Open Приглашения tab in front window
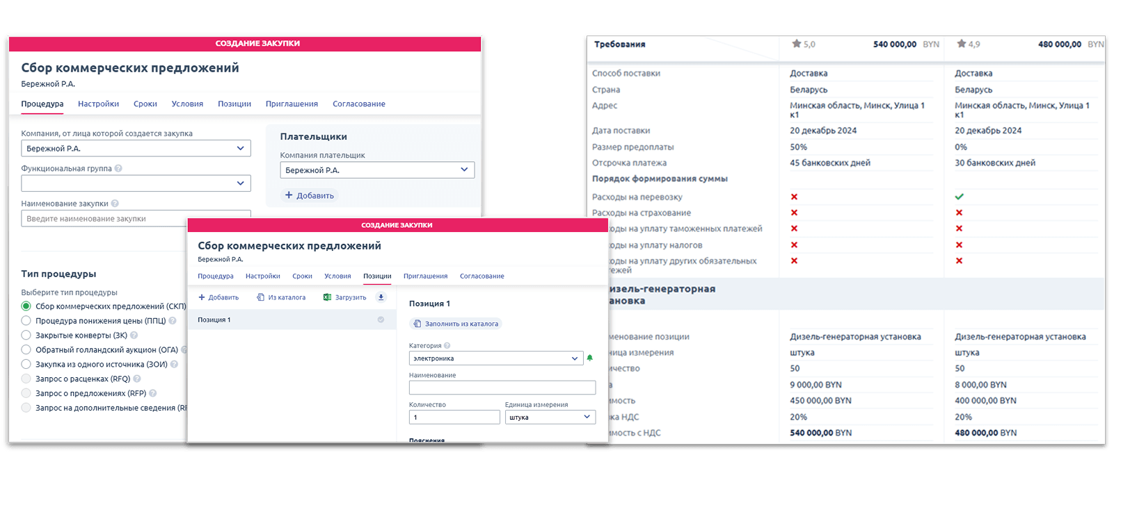This screenshot has height=521, width=1130. pos(425,276)
